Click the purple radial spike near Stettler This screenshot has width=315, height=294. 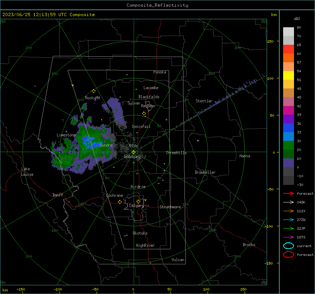[221, 100]
